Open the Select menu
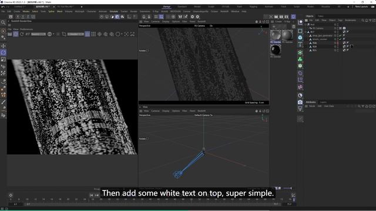The width and height of the screenshot is (376, 211). pyautogui.click(x=35, y=11)
